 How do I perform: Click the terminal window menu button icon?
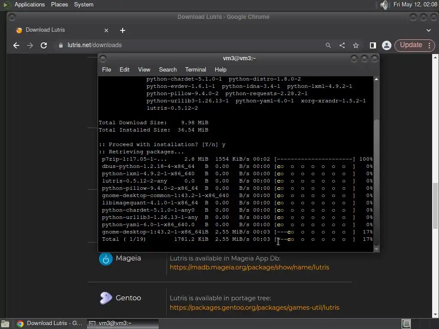[103, 58]
